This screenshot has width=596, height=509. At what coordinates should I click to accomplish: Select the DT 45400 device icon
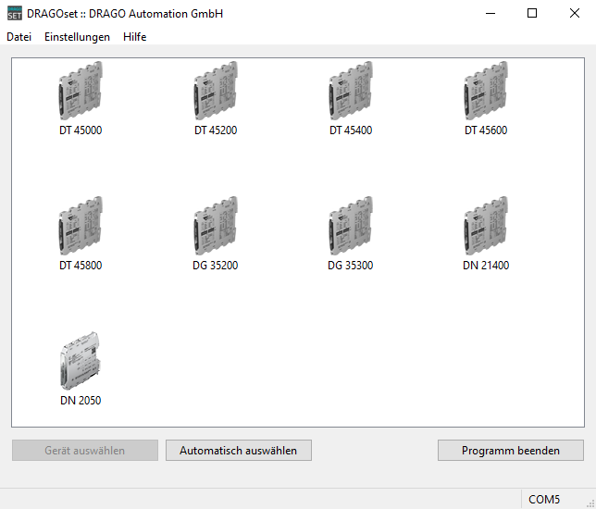[x=351, y=91]
